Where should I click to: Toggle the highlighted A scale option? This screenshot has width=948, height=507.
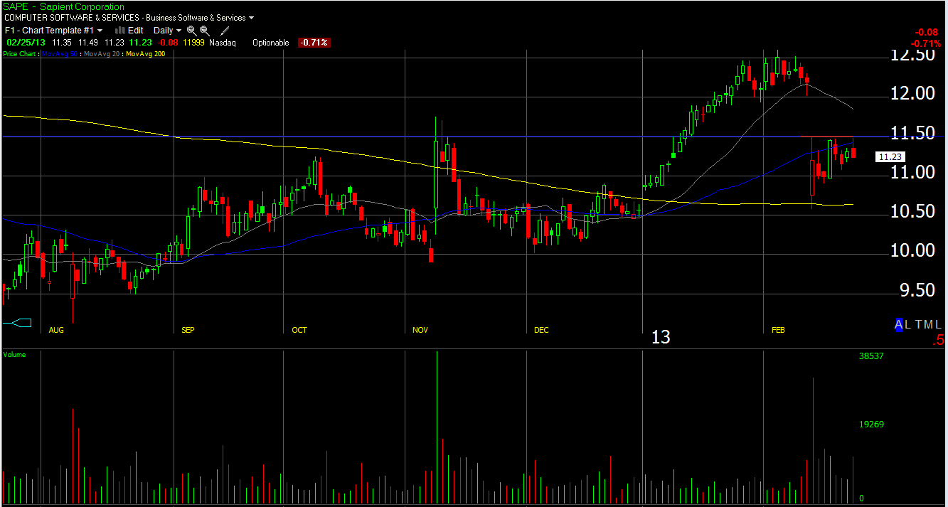[899, 324]
